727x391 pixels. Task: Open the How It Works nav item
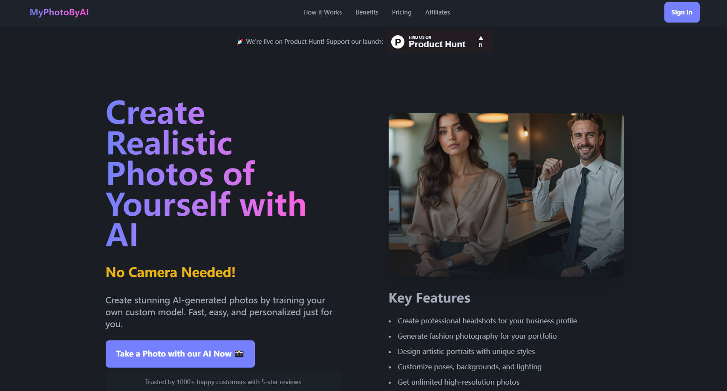[x=323, y=12]
